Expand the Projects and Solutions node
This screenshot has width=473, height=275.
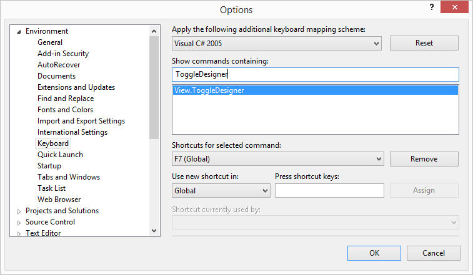coord(19,211)
